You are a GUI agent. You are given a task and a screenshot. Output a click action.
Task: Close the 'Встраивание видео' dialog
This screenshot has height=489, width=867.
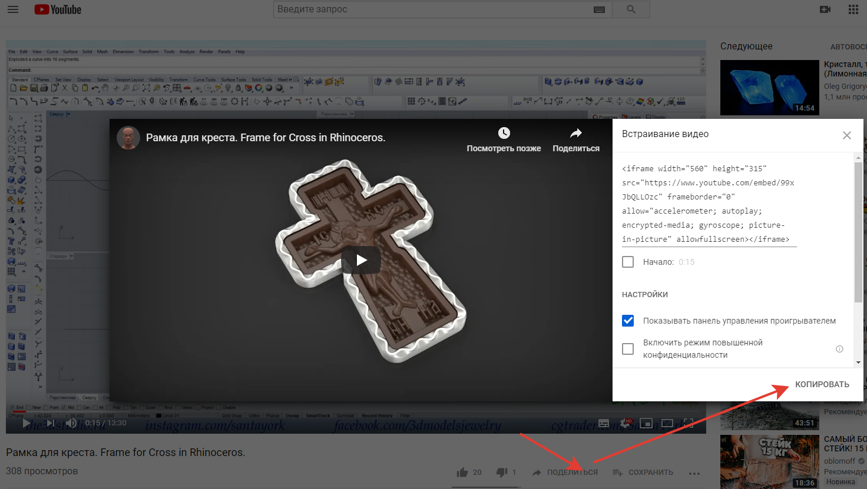pos(847,135)
